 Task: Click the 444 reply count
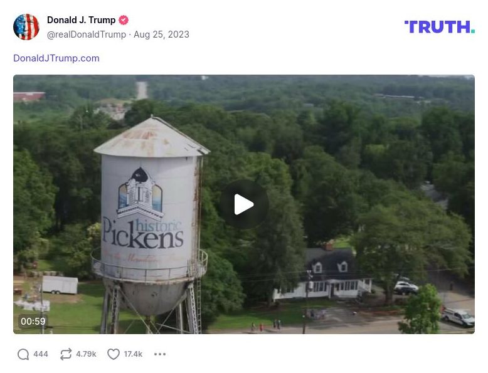(x=41, y=354)
